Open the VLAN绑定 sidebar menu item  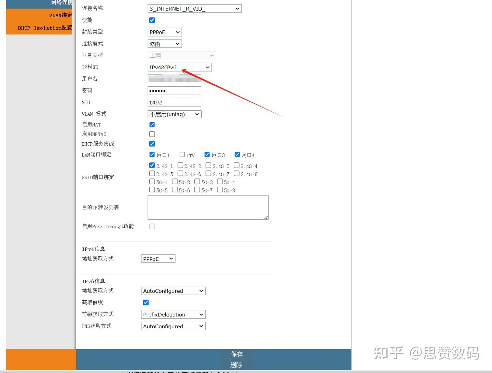60,15
